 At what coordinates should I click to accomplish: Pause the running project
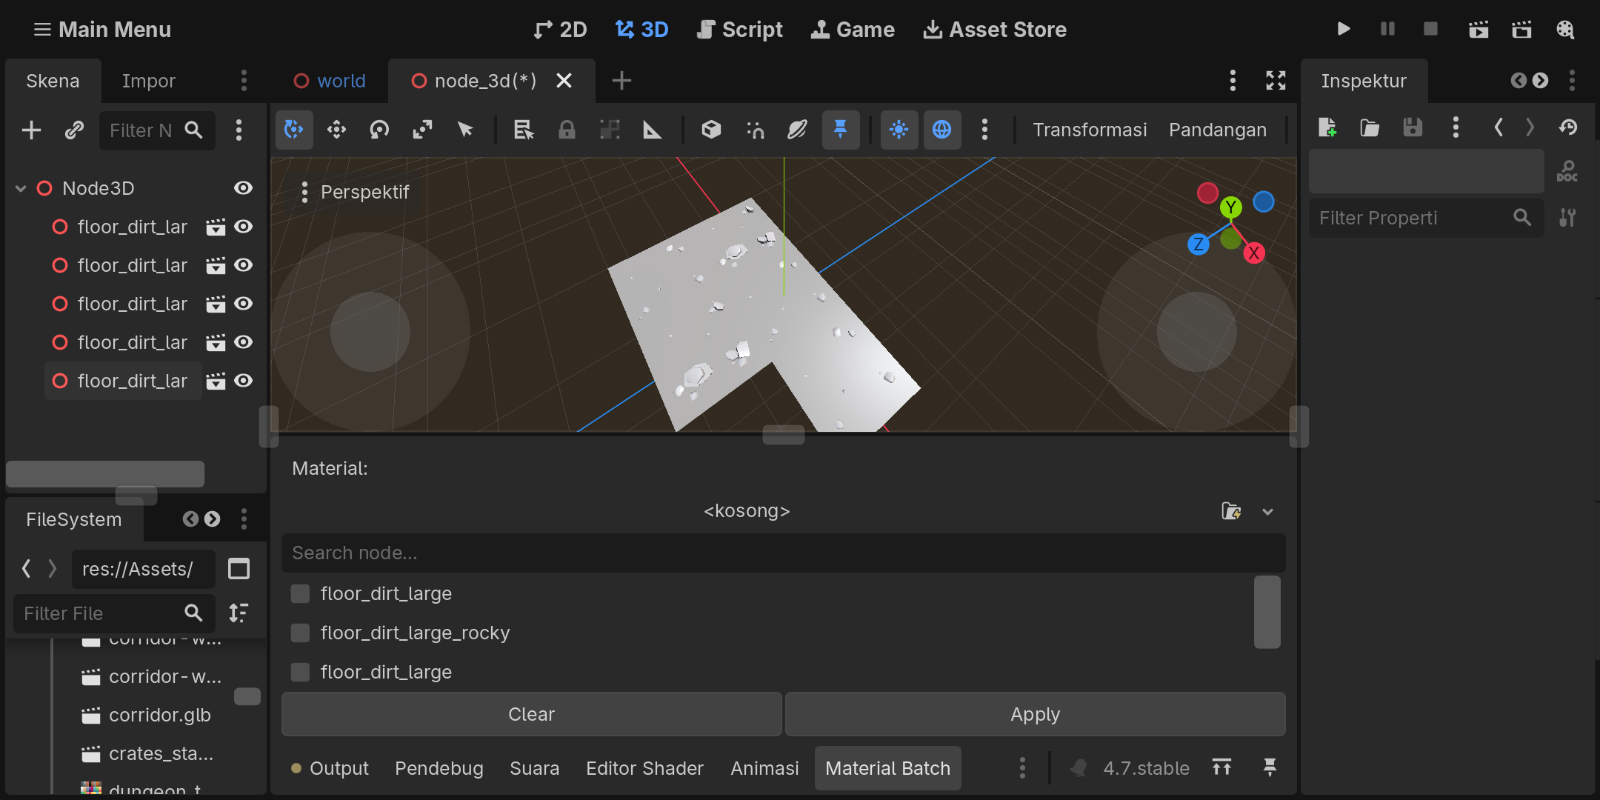pos(1387,29)
